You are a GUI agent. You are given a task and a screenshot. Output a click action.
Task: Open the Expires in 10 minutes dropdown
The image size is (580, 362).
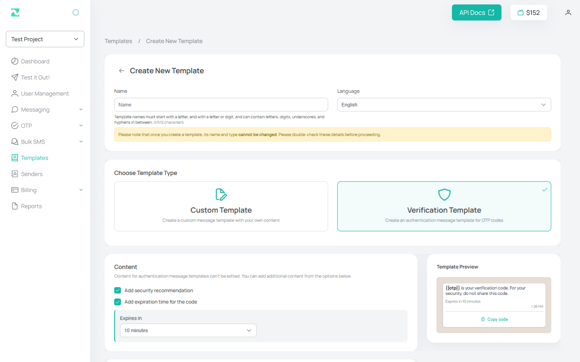188,330
